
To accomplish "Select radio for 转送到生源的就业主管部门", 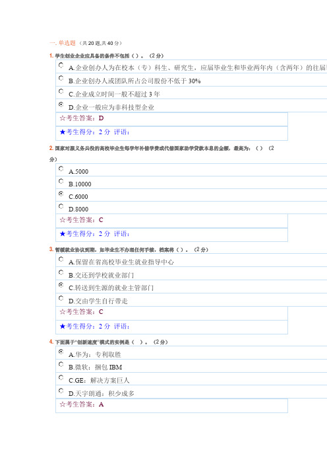I will click(61, 285).
